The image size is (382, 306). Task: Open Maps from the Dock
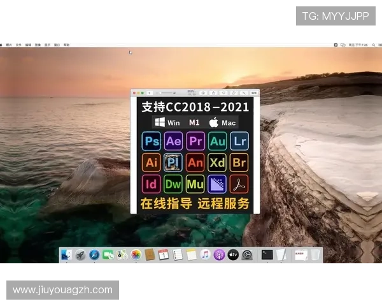(x=122, y=255)
